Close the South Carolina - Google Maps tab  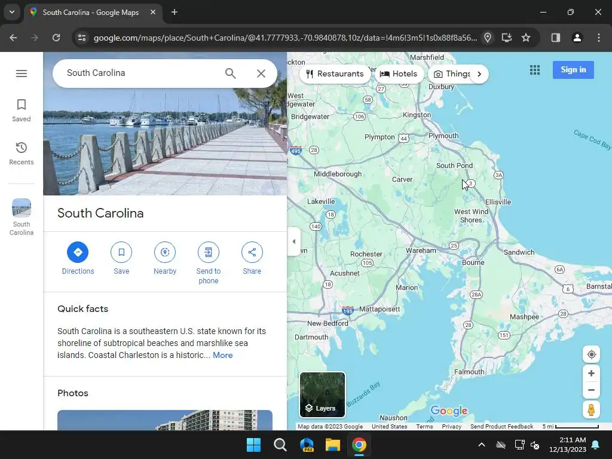[x=153, y=12]
